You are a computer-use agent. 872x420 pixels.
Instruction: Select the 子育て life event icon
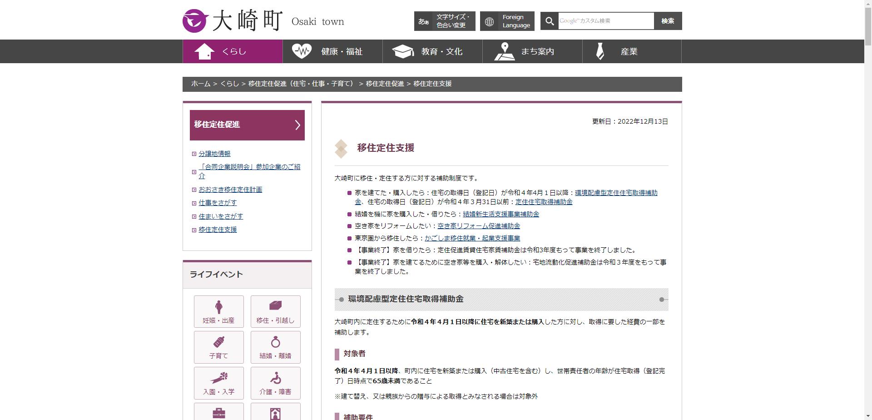(219, 347)
